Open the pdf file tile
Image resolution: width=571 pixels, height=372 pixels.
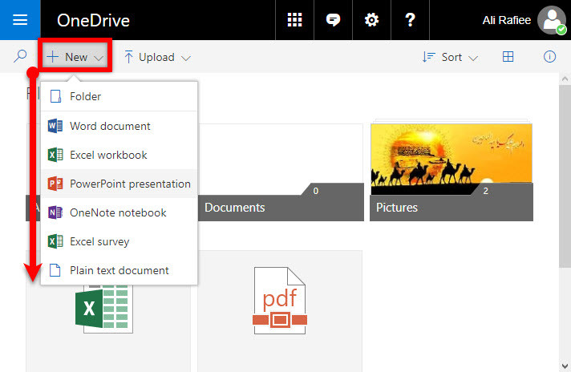click(x=280, y=311)
